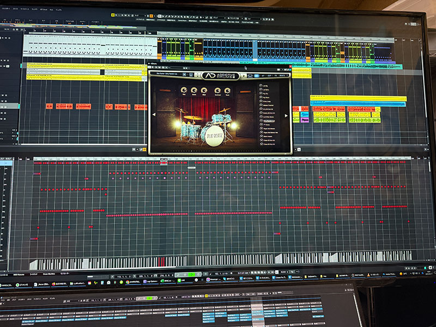Adjust the Overhead level knob
Viewport: 436px width, 327px height.
(x=217, y=90)
